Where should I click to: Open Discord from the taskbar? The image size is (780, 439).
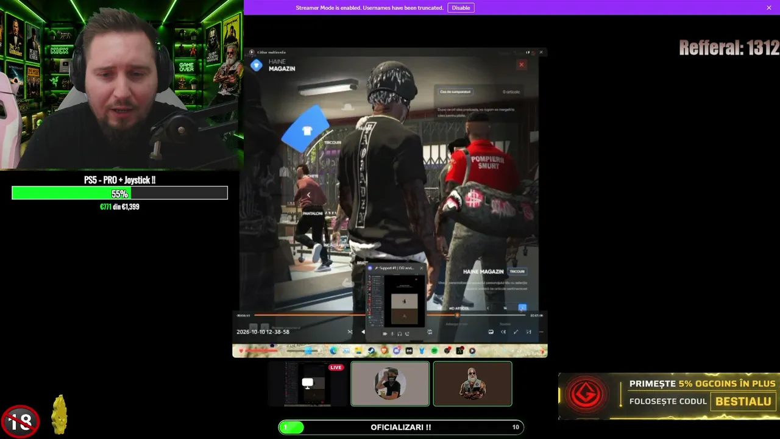pyautogui.click(x=397, y=351)
